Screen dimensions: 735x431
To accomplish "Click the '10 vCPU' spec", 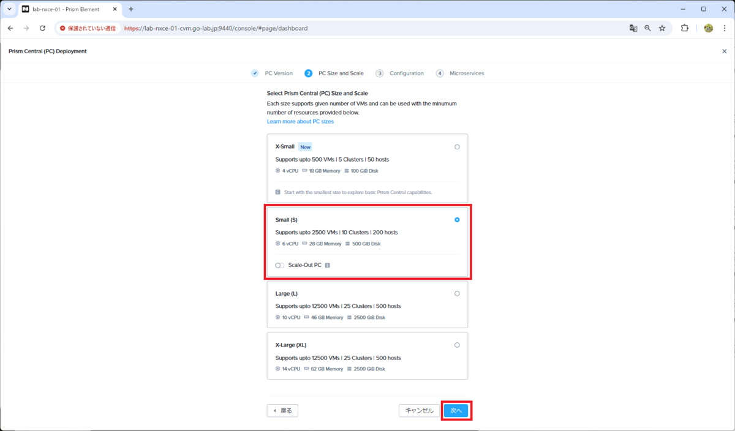I will tap(288, 318).
